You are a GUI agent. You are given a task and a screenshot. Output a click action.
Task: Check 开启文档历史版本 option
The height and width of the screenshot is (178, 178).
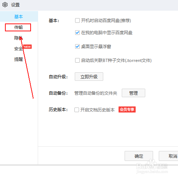pos(77,110)
